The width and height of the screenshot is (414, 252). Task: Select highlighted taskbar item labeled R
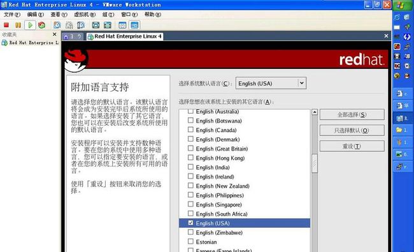[x=402, y=118]
